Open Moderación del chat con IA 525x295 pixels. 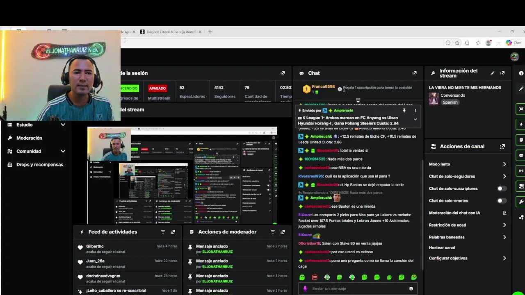coord(468,213)
